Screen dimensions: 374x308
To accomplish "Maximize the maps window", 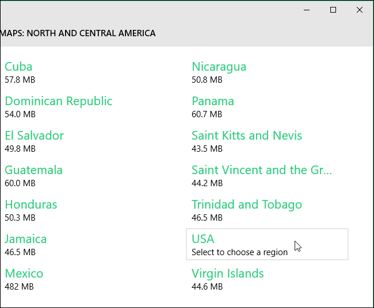I will tap(333, 10).
